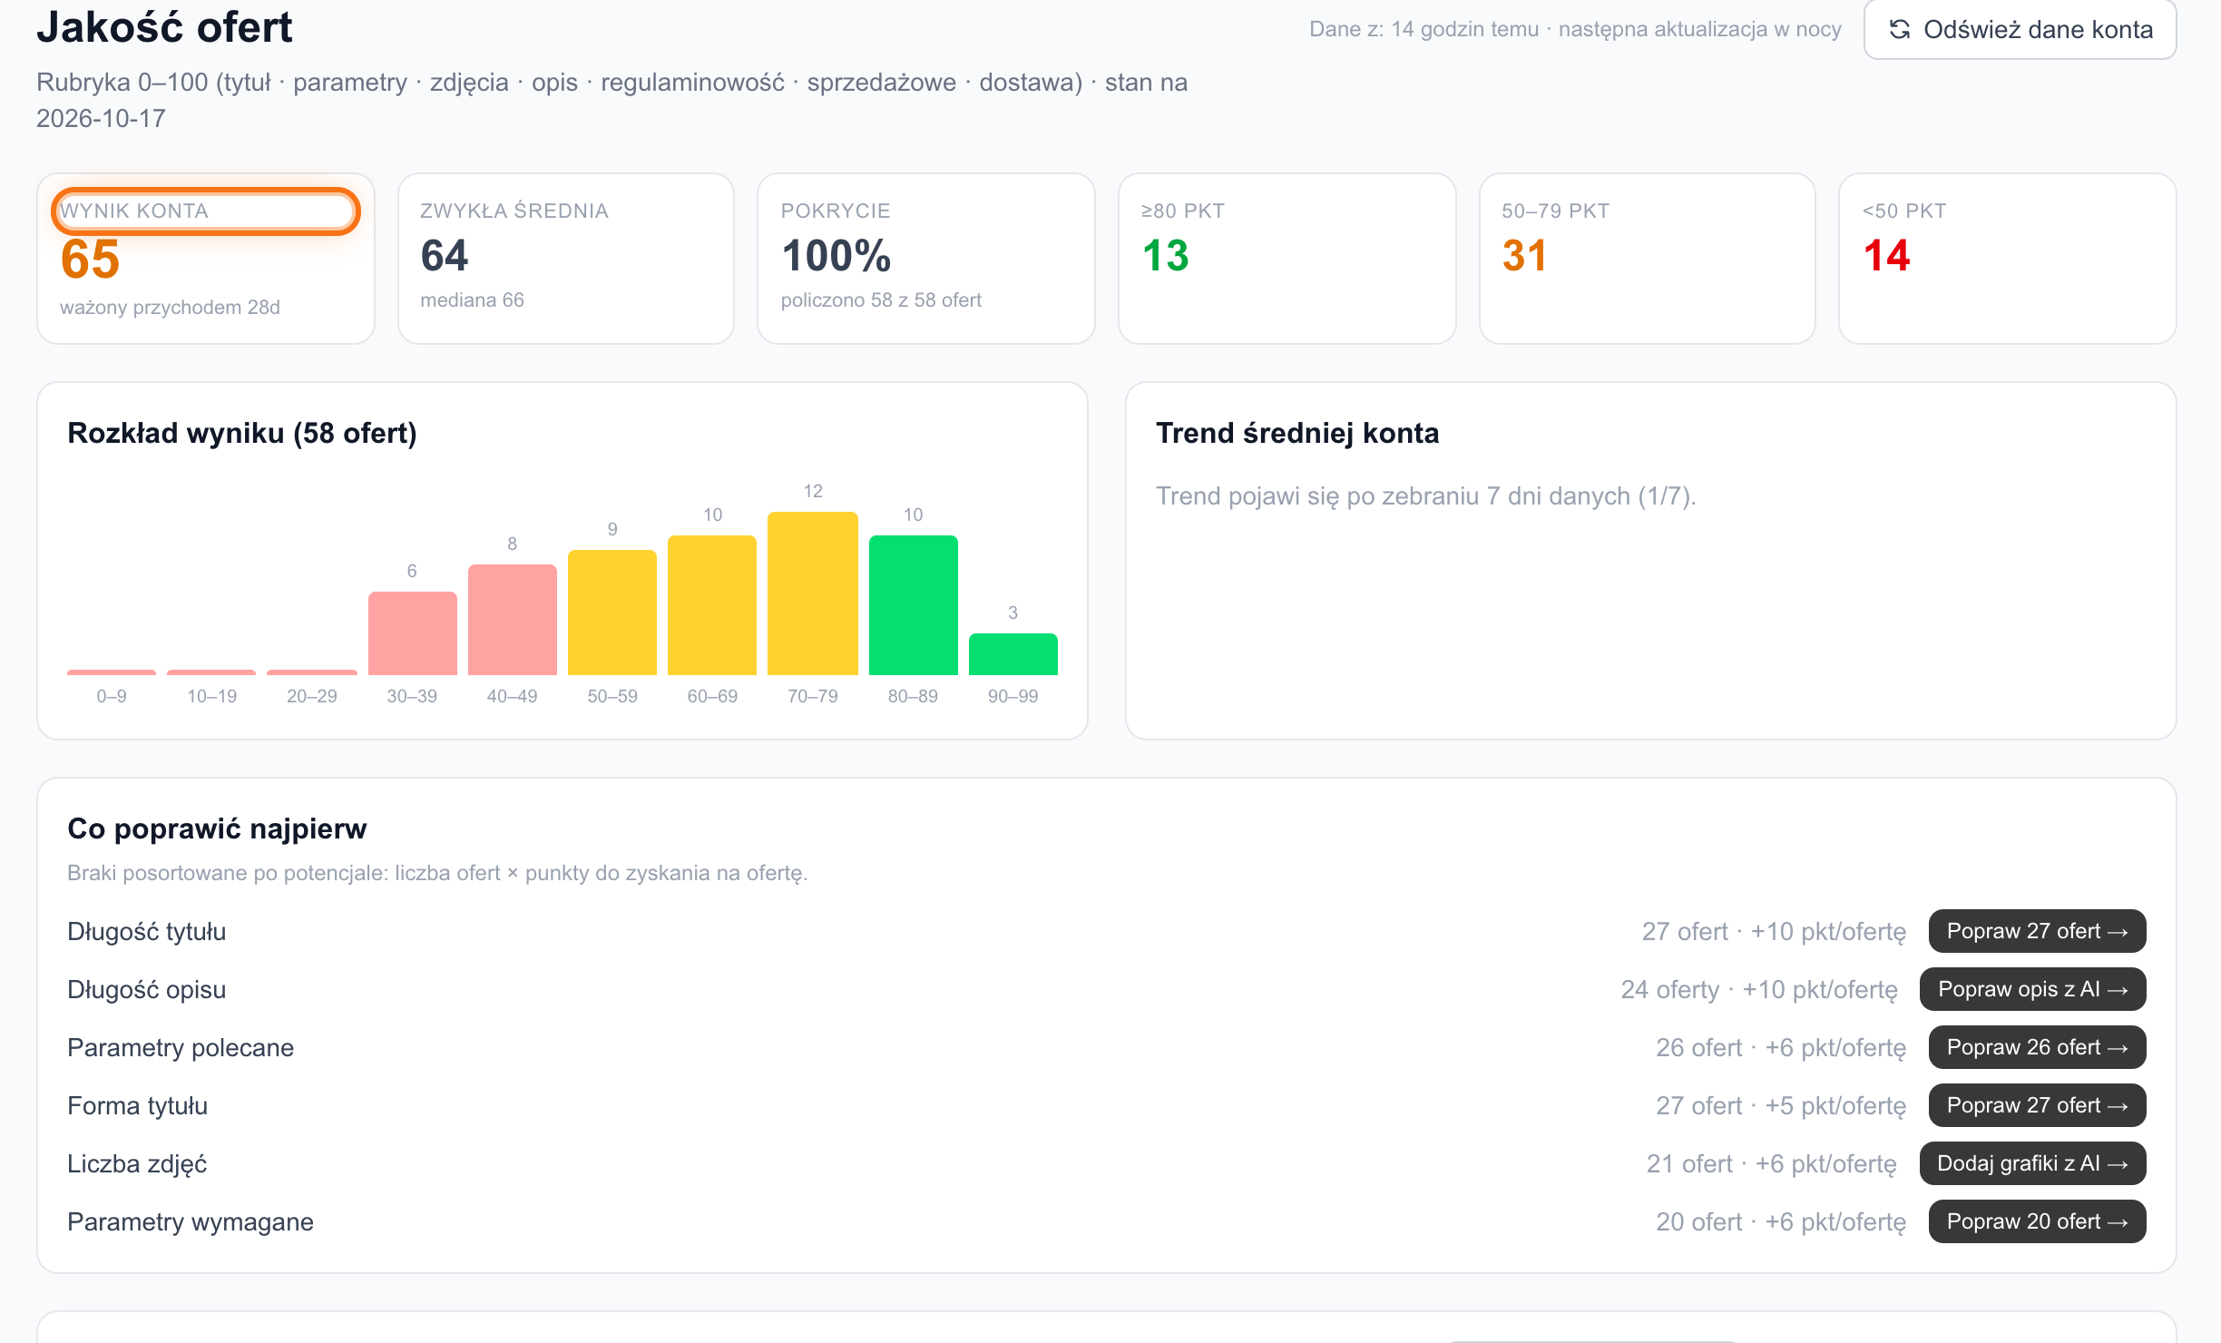
Task: Click the Pokrycie 100% card
Action: pos(926,259)
